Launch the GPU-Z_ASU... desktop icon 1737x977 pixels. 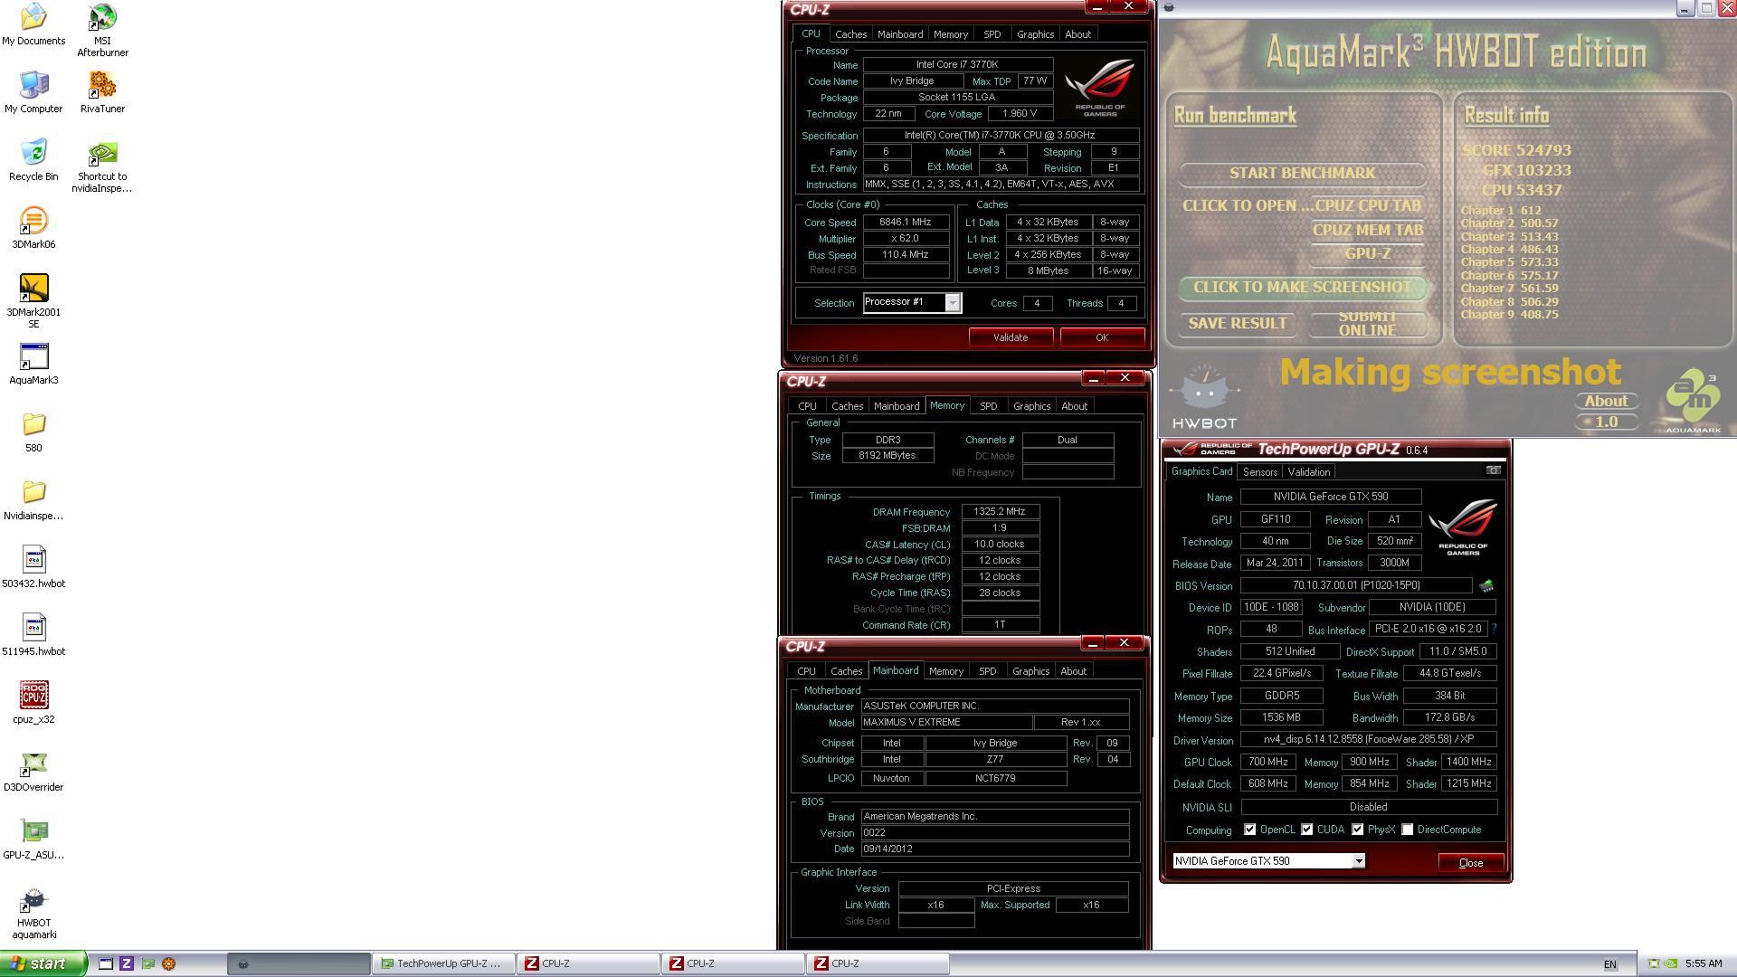[x=33, y=839]
